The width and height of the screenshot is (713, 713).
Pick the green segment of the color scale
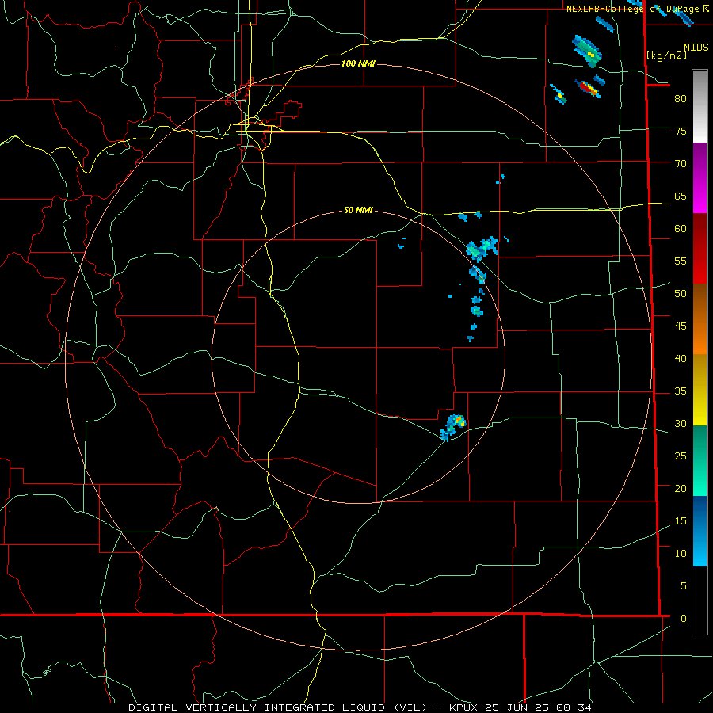700,460
